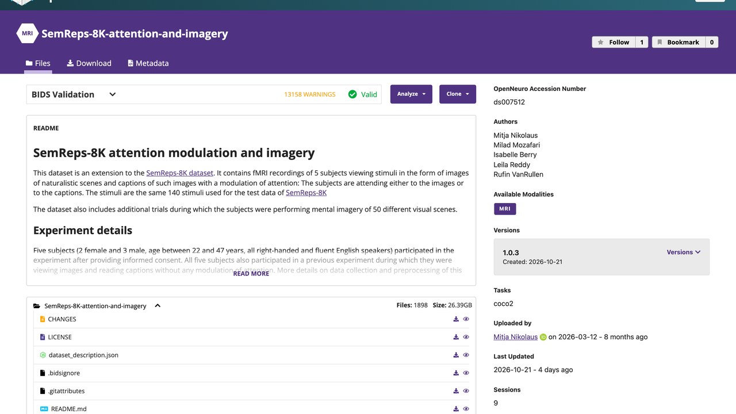Preview dataset_description.json with eye icon
This screenshot has height=414, width=736.
pyautogui.click(x=466, y=355)
